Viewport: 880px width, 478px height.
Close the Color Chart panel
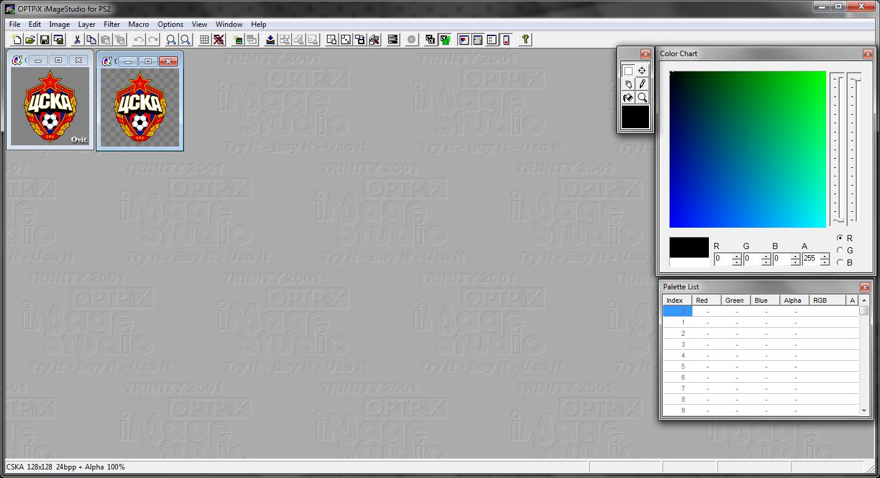click(868, 54)
